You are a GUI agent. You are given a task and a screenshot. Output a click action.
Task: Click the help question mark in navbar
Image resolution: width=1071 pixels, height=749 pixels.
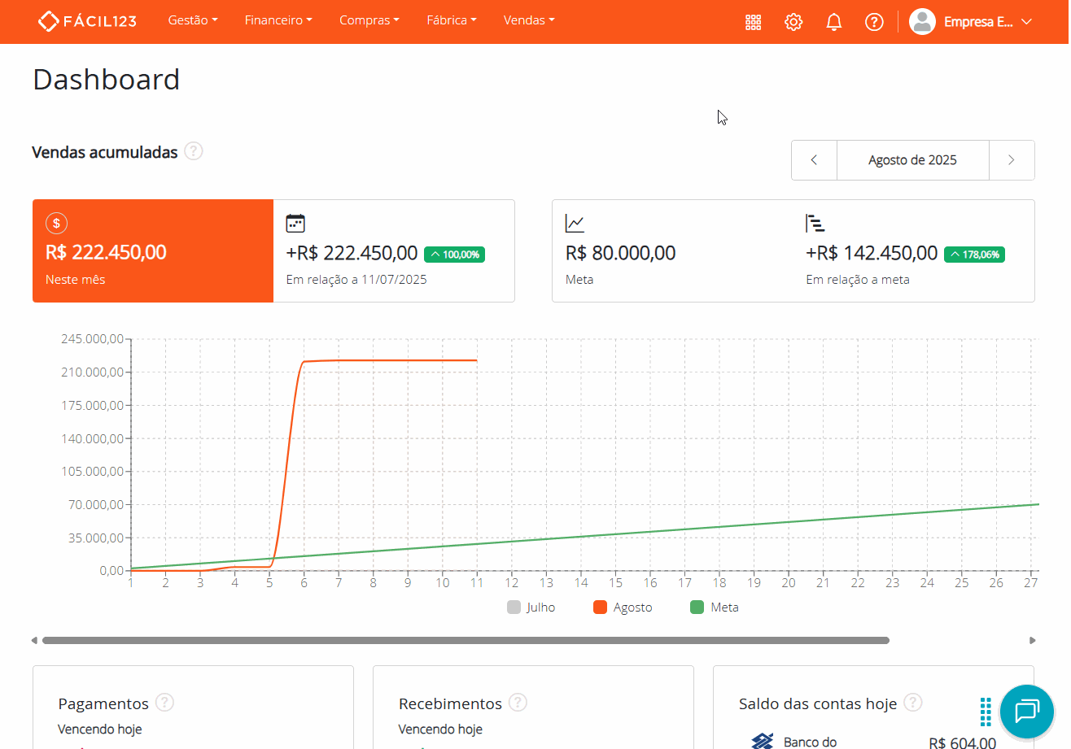pyautogui.click(x=874, y=22)
